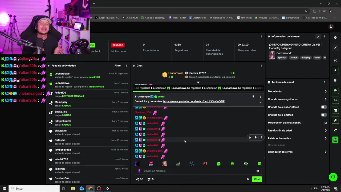Click in the Enviar un mensaje field
The height and width of the screenshot is (192, 341).
pos(198,171)
